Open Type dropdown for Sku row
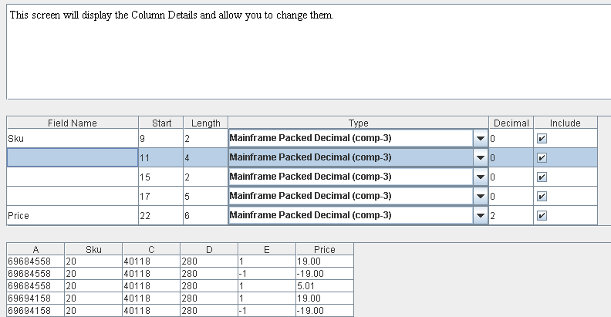Image resolution: width=611 pixels, height=317 pixels. (481, 139)
